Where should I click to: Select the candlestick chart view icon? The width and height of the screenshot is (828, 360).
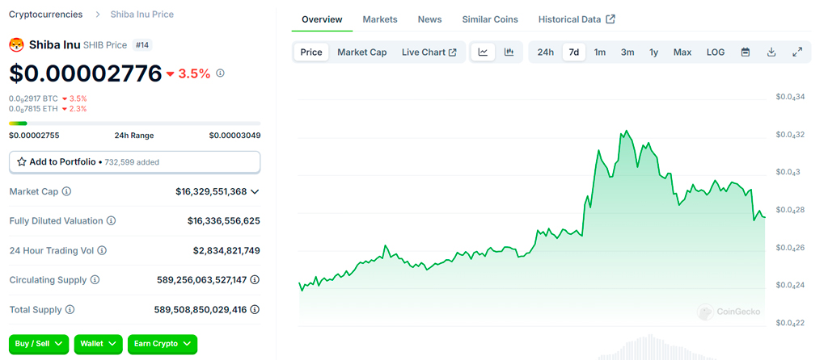509,52
